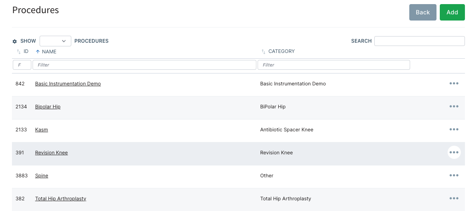474x211 pixels.
Task: Select the Other category cell
Action: pos(267,175)
